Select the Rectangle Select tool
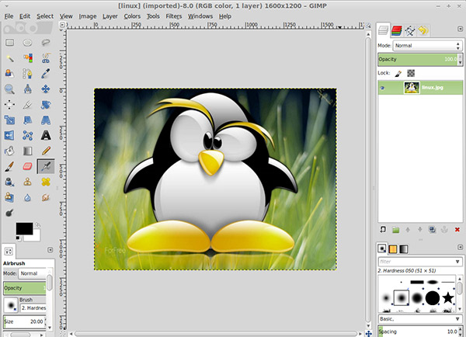 tap(10, 43)
